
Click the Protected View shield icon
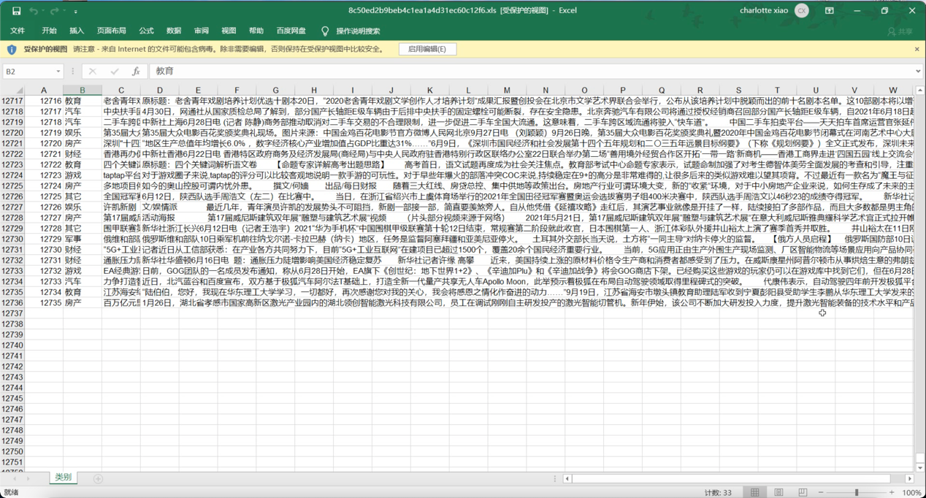pos(12,49)
